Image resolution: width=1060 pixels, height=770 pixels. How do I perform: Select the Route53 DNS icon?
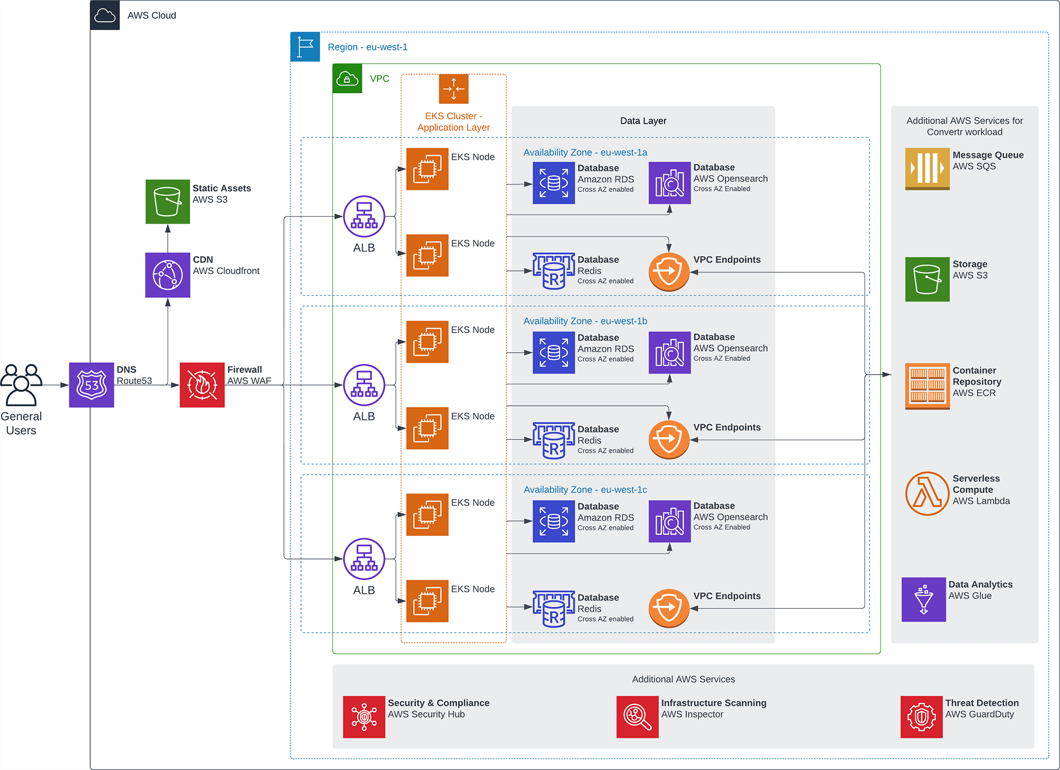(x=92, y=385)
